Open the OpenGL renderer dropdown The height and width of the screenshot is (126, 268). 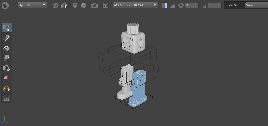pos(32,5)
